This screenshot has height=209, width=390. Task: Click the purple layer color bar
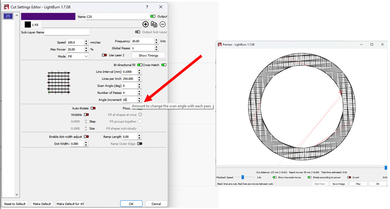click(x=48, y=16)
